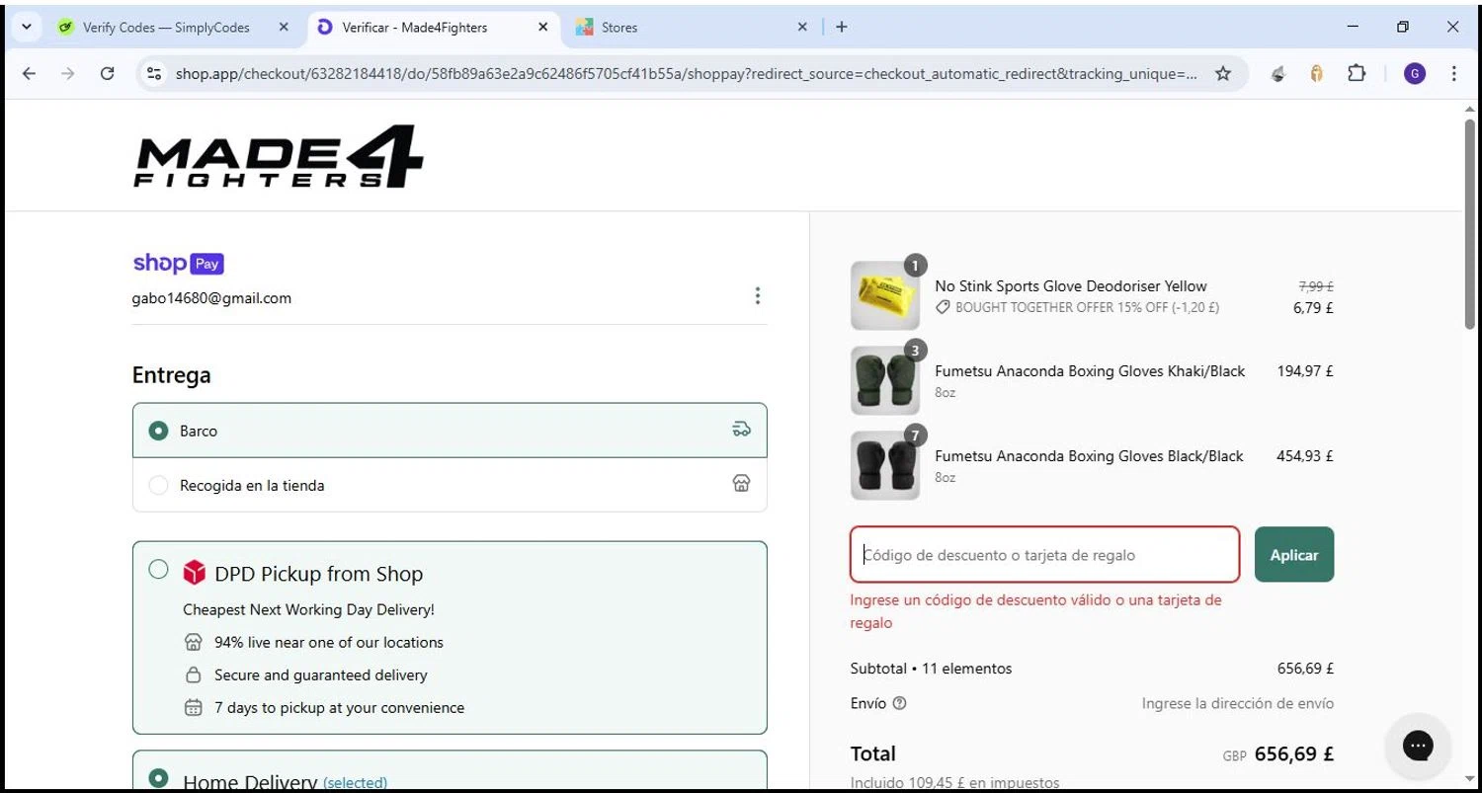1482x793 pixels.
Task: Click the gray extension icon beside the star
Action: point(1277,73)
